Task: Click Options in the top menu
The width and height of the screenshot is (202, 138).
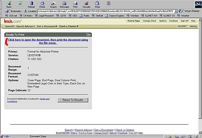Action: (163, 21)
